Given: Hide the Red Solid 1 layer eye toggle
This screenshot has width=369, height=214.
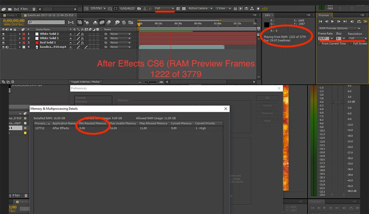Looking at the screenshot, I should point(3,43).
